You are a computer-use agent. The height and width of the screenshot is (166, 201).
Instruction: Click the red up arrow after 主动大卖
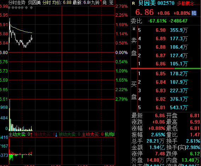[x=31, y=135]
